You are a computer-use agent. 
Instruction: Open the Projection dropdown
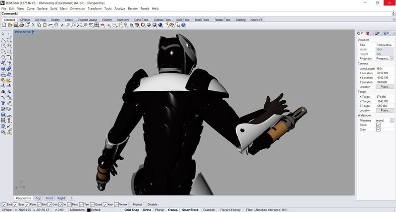[392, 58]
